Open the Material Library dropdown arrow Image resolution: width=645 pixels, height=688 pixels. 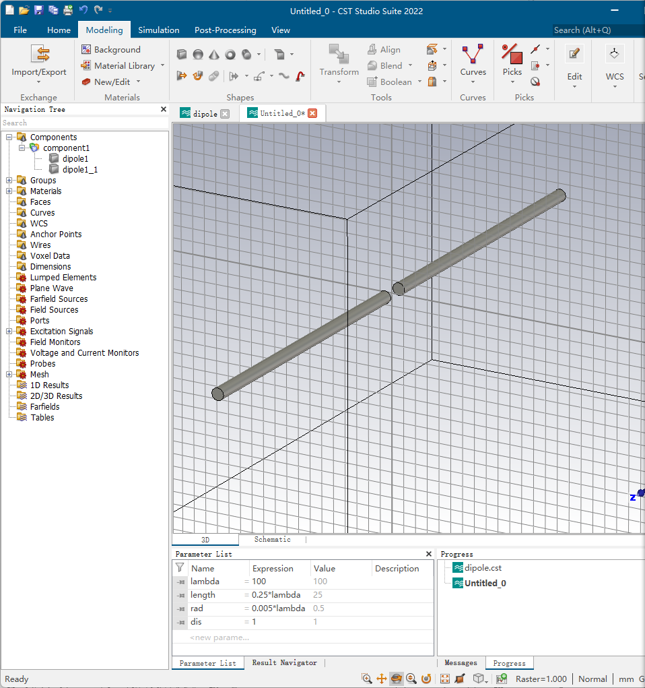coord(163,65)
